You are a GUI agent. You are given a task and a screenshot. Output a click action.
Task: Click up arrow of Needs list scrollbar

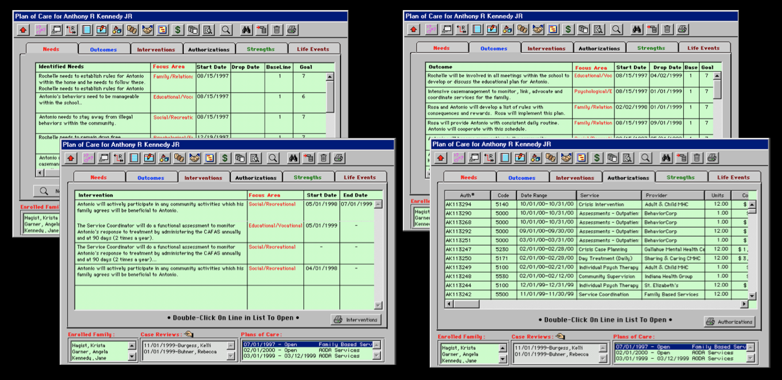coord(330,77)
